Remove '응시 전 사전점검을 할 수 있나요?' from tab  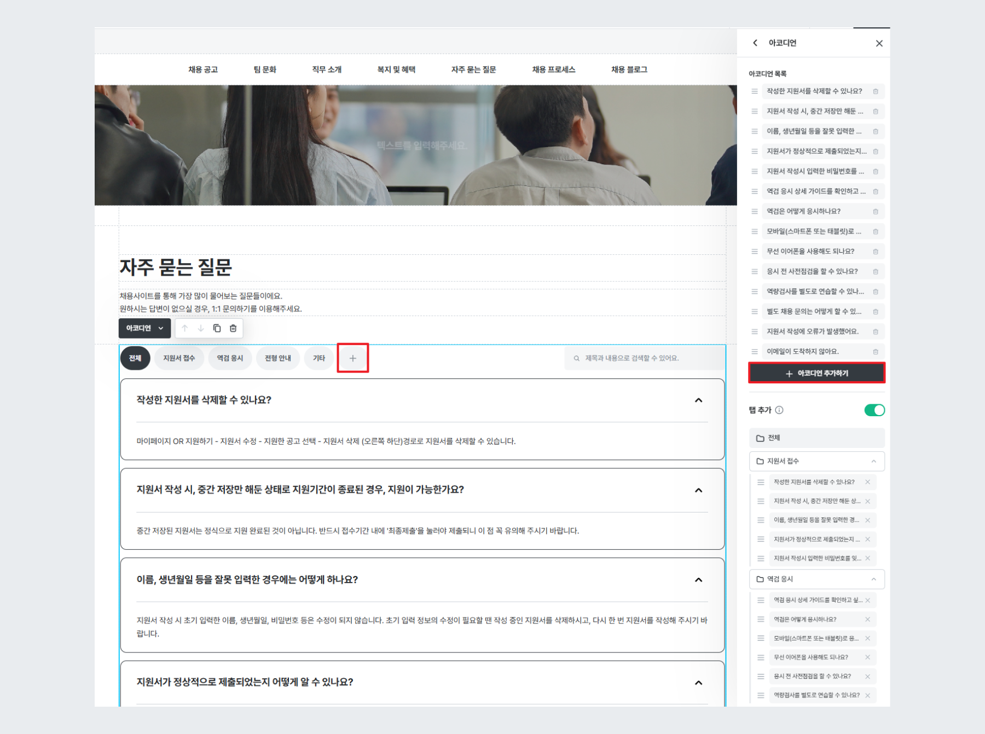click(x=868, y=677)
